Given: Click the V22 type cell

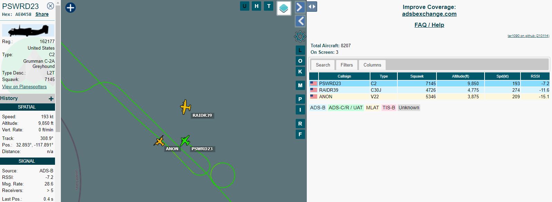Looking at the screenshot, I should coord(384,97).
